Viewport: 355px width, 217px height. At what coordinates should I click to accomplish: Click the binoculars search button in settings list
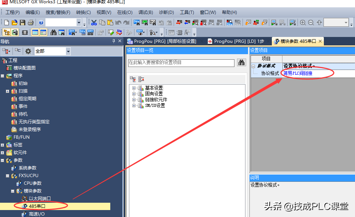point(241,63)
